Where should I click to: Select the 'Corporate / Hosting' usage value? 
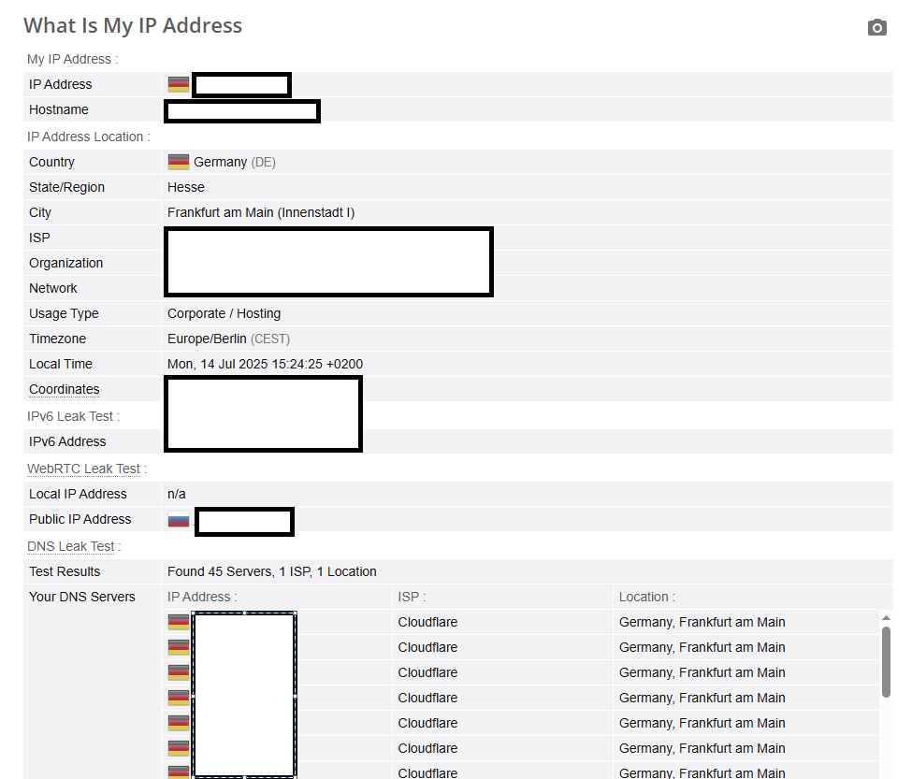point(224,313)
